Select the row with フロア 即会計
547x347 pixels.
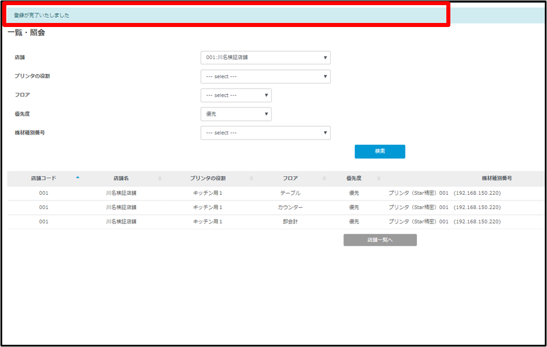point(276,222)
